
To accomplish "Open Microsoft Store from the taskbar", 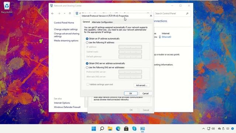I will 126,129.
